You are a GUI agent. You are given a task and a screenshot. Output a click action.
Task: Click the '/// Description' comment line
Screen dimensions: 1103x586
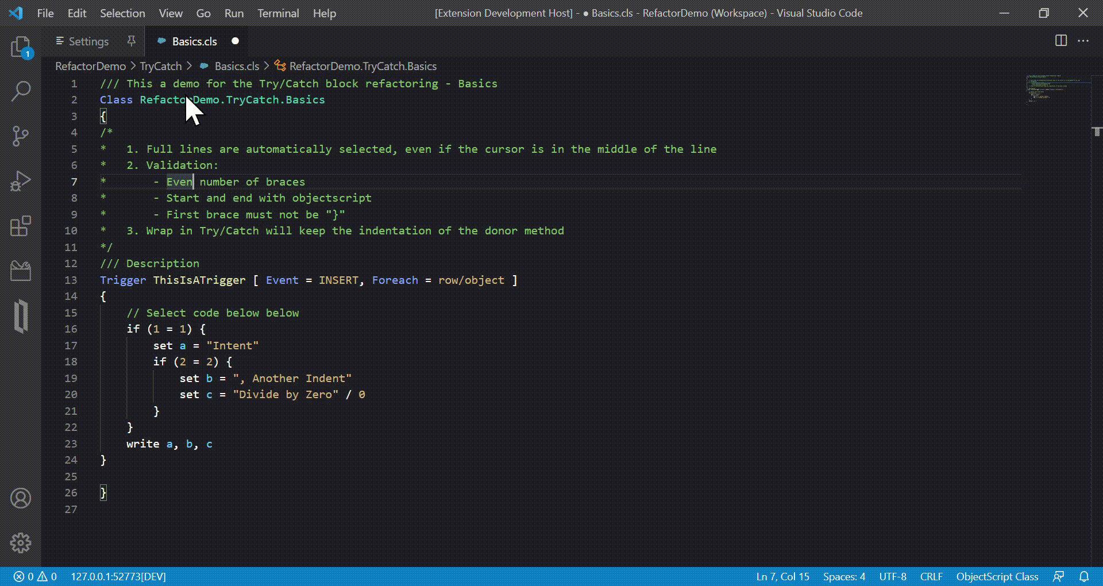tap(149, 263)
